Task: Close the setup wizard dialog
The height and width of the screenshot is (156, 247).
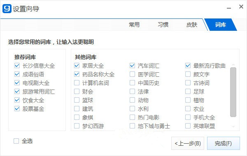Action: [x=241, y=7]
